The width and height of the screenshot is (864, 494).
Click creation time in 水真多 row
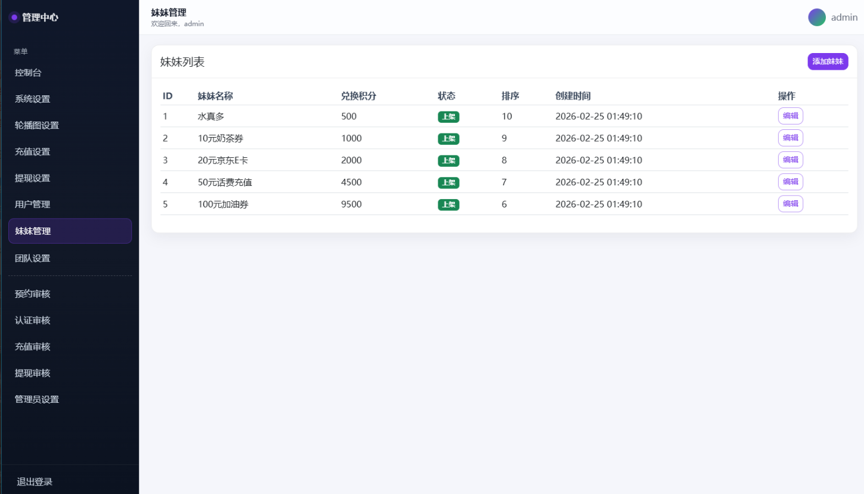[599, 116]
